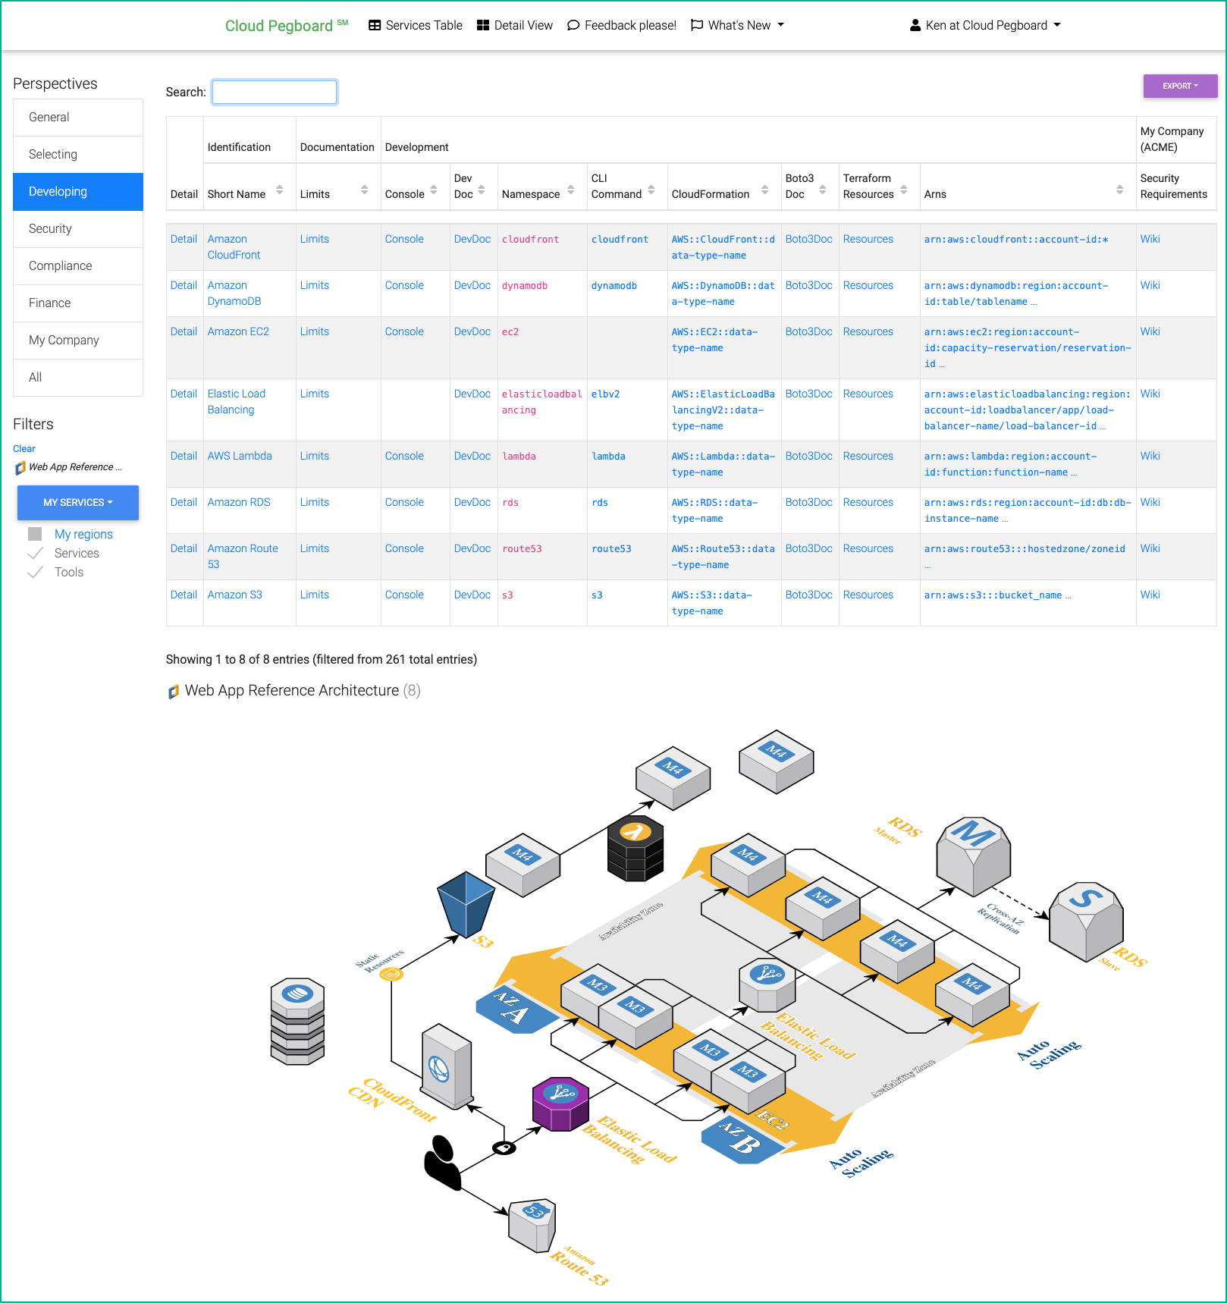1227x1303 pixels.
Task: Open the Ken at Cloud Pegboard menu
Action: coord(985,25)
